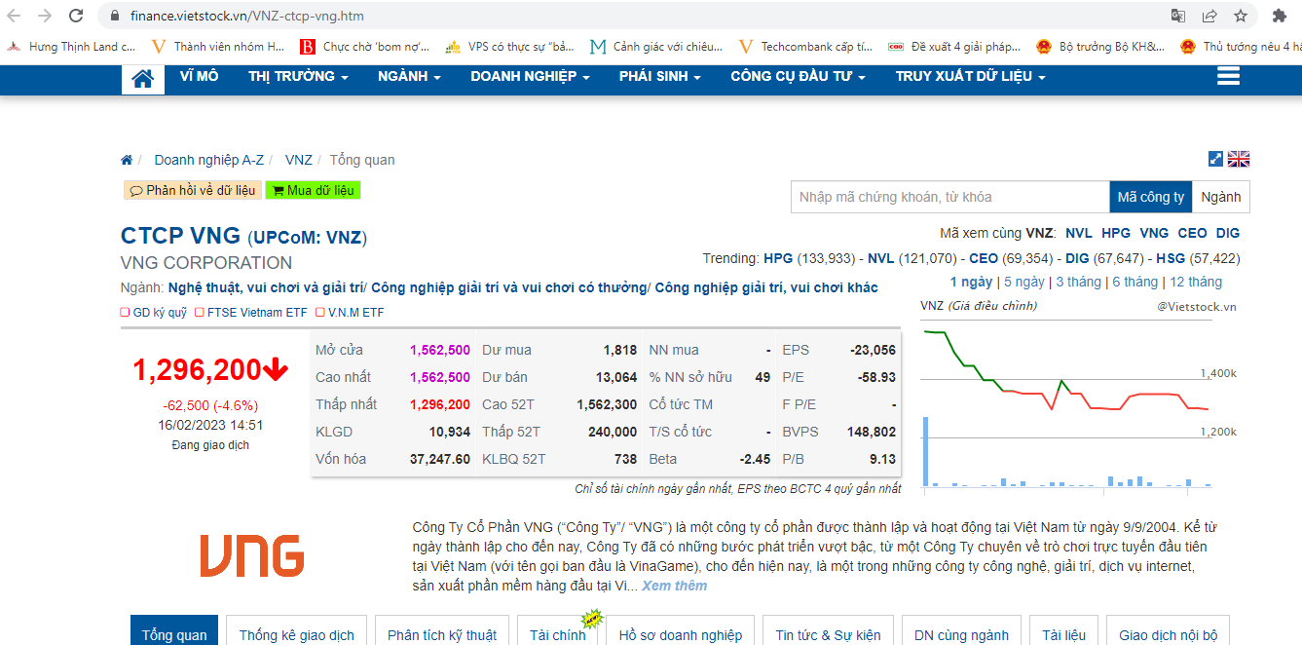Screen dimensions: 1302x645
Task: Open Nghệ thuật, vui chơi và giải trí link
Action: (264, 287)
